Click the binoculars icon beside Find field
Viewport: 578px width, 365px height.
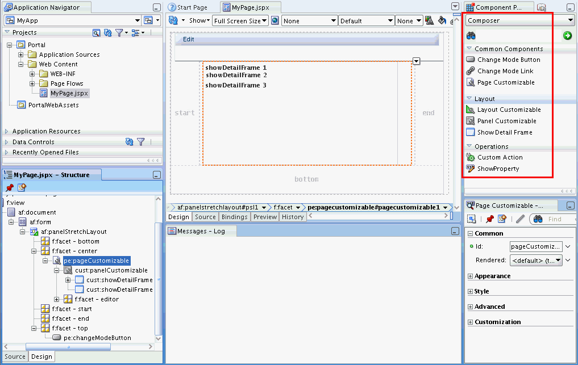click(538, 219)
